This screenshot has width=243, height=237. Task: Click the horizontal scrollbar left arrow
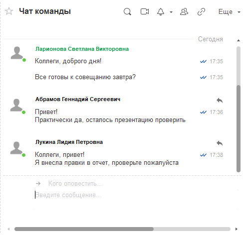(8, 229)
